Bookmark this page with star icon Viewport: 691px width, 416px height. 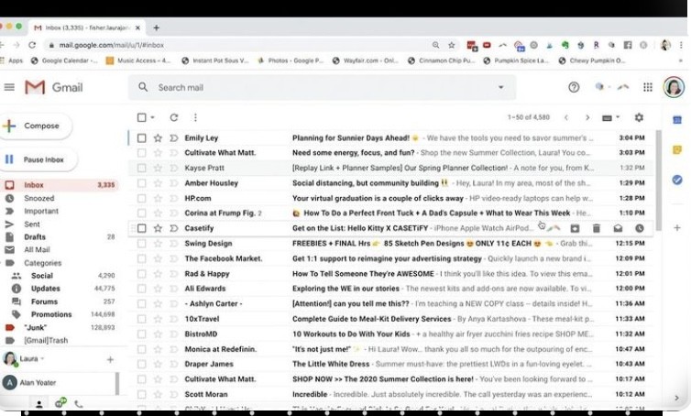coord(451,45)
